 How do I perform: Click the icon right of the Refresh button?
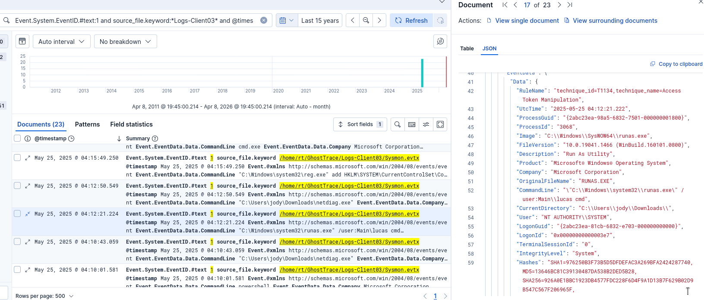click(440, 20)
